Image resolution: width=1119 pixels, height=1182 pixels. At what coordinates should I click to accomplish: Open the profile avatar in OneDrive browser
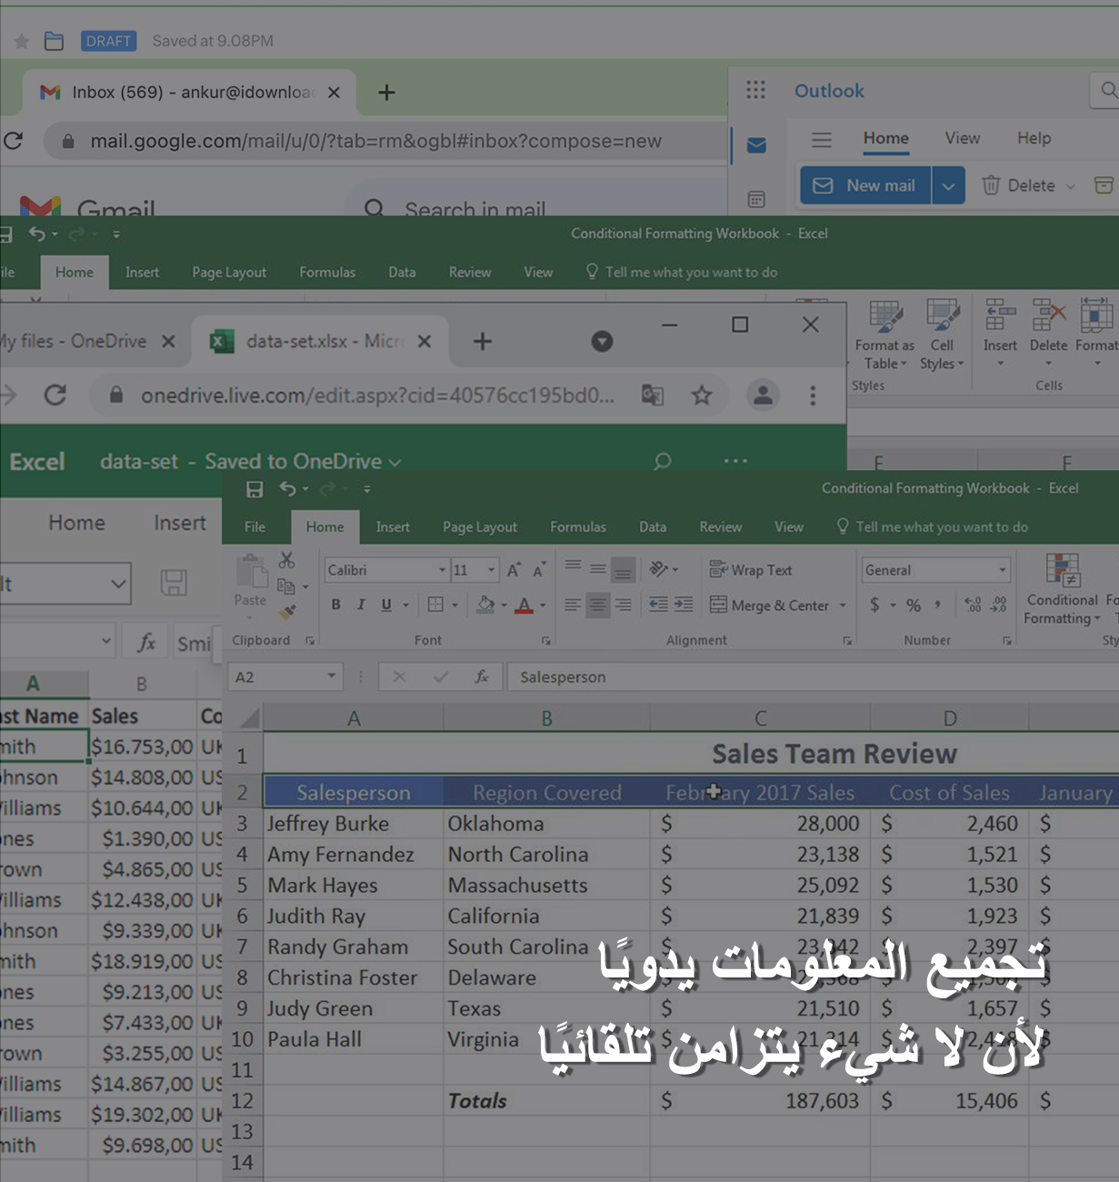click(x=764, y=395)
